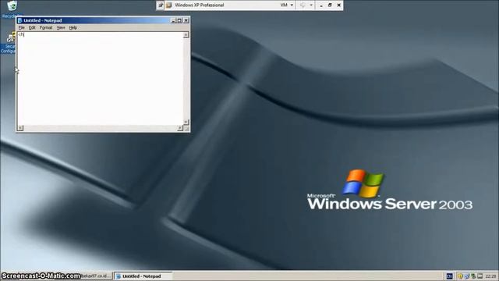Click the Windows XP Professional VM icon
499x281 pixels.
coord(169,5)
